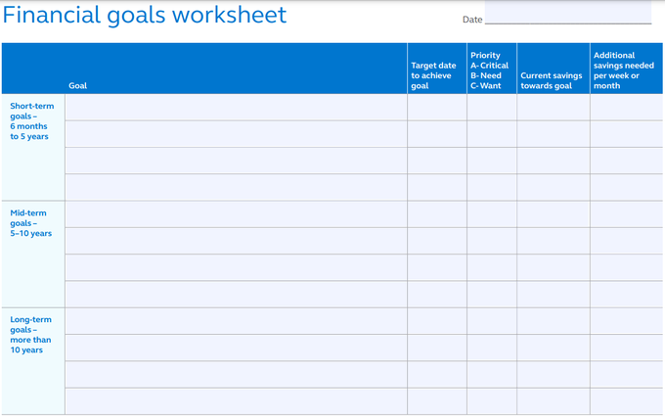Click first short-term Additional savings needed cell
The width and height of the screenshot is (665, 418).
[626, 107]
